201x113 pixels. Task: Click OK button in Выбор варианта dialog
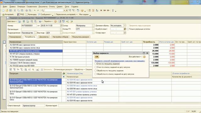97,56
